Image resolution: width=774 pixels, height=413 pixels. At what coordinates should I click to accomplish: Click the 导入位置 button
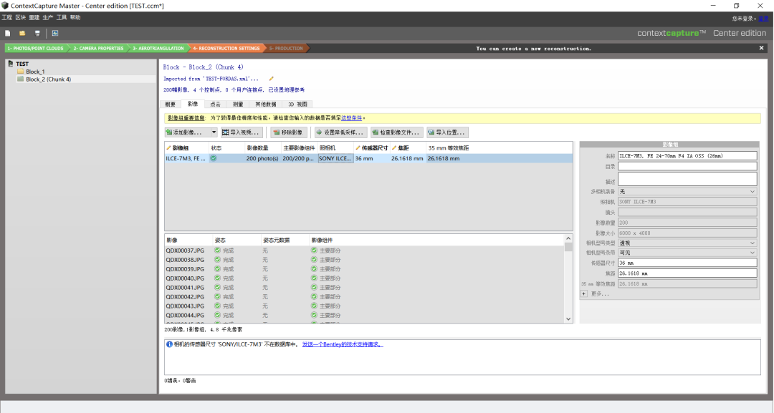[x=447, y=132]
